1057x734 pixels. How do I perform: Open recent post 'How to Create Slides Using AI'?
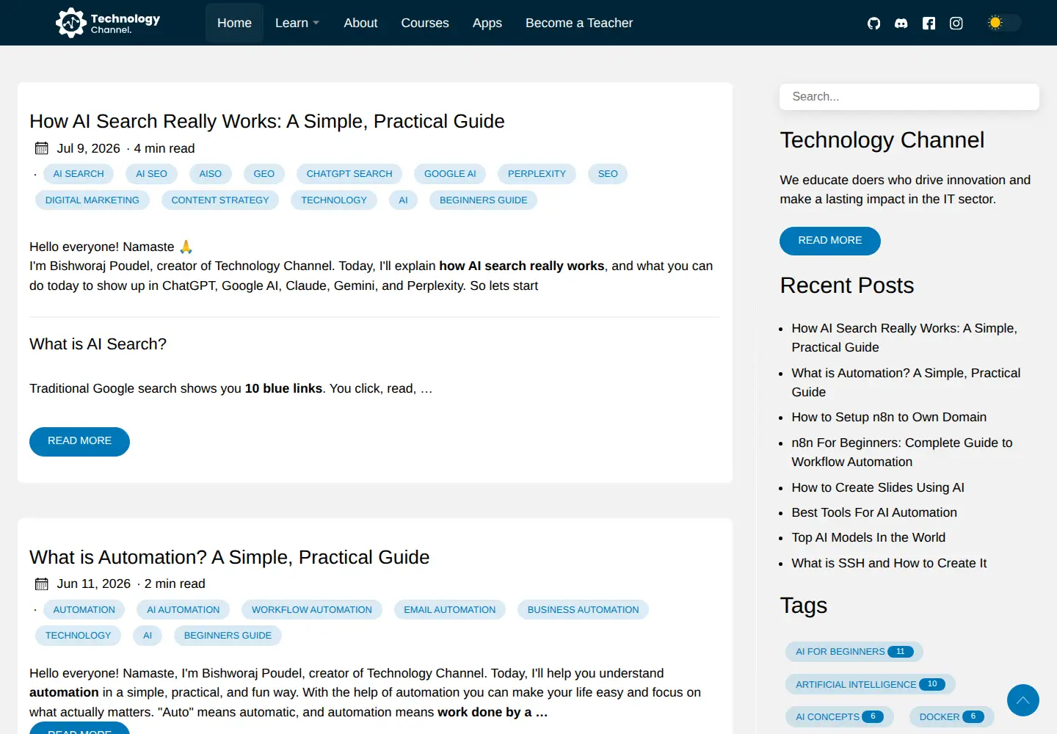coord(878,487)
